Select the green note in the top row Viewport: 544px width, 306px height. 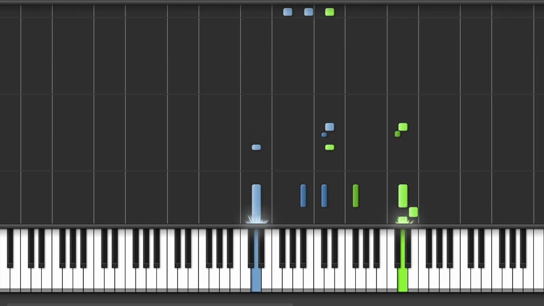coord(329,12)
